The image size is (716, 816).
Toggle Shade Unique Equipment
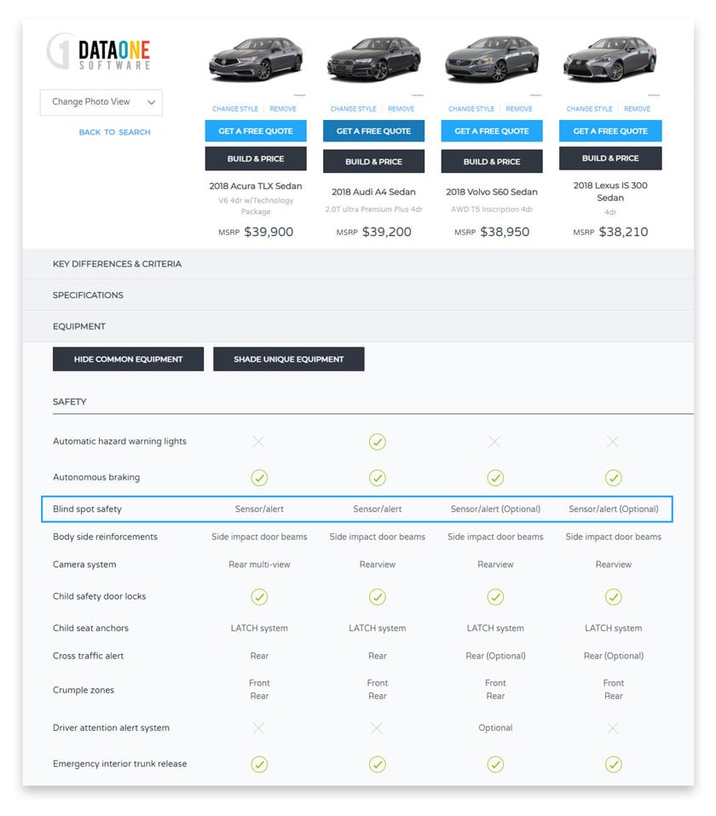click(x=290, y=359)
